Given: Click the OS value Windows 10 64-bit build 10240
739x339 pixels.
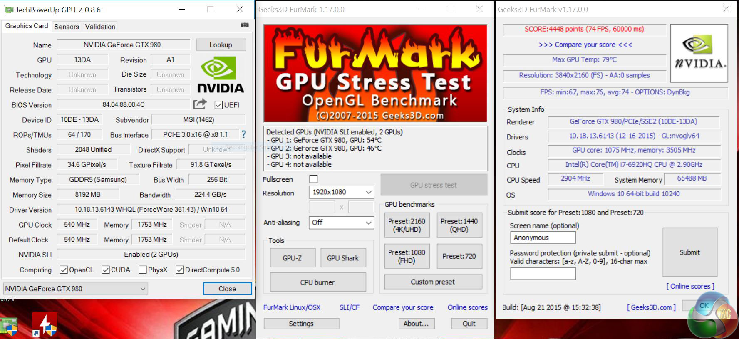Looking at the screenshot, I should pyautogui.click(x=634, y=194).
